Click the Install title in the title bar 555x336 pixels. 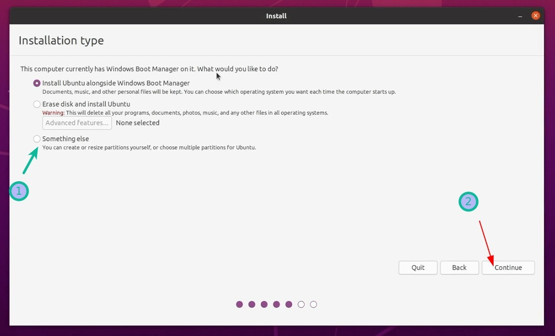tap(276, 15)
